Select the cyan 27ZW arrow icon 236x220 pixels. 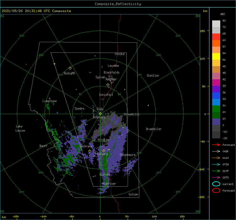[x=216, y=165]
